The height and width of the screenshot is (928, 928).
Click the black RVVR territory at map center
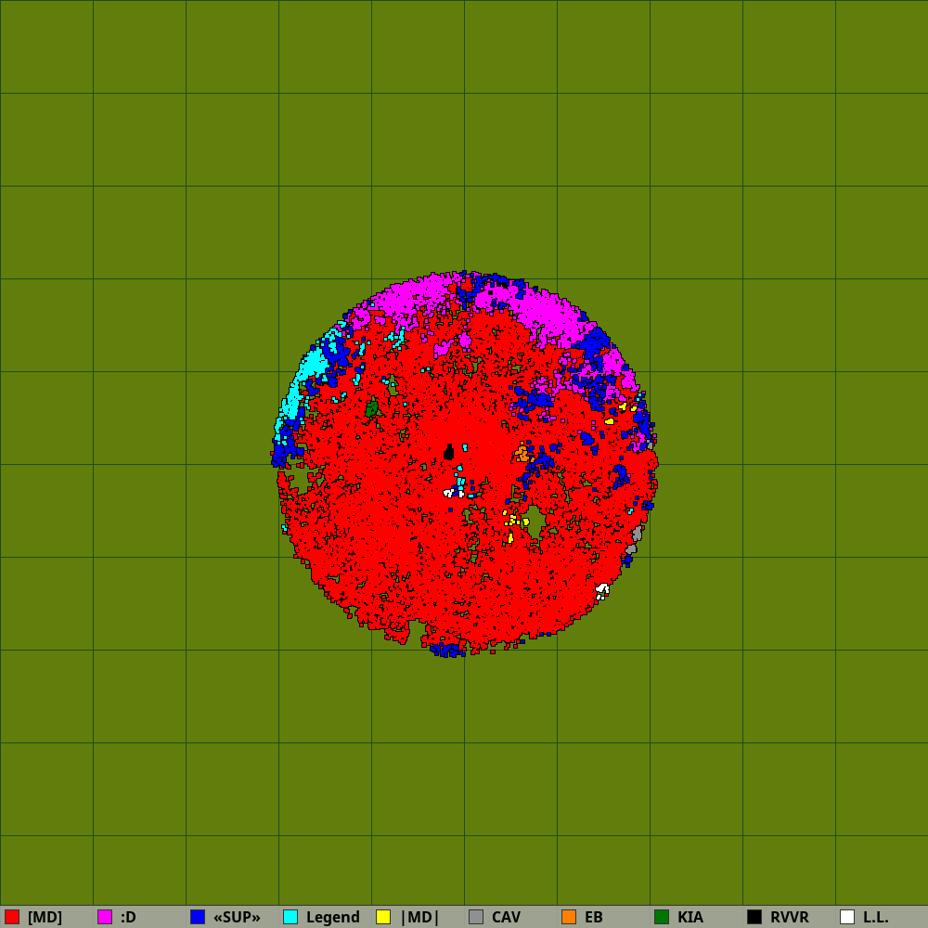point(448,452)
